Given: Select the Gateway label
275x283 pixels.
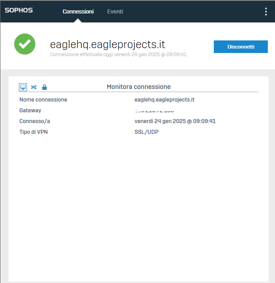Looking at the screenshot, I should [x=30, y=111].
